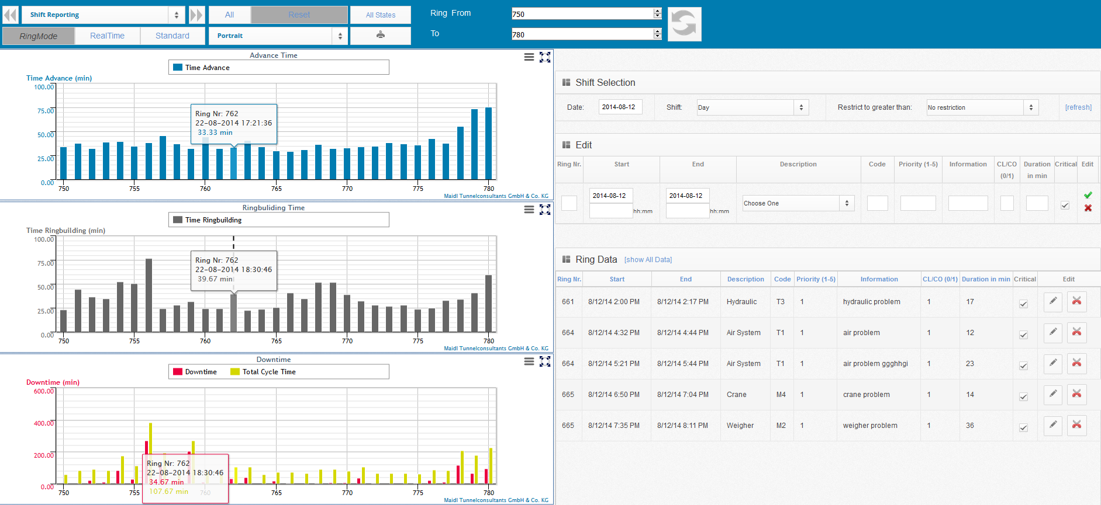
Task: Open the Day shift dropdown
Action: point(752,107)
